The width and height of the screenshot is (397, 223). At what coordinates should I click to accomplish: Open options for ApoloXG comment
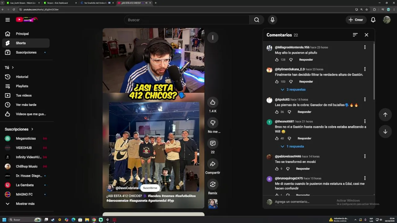(x=365, y=99)
